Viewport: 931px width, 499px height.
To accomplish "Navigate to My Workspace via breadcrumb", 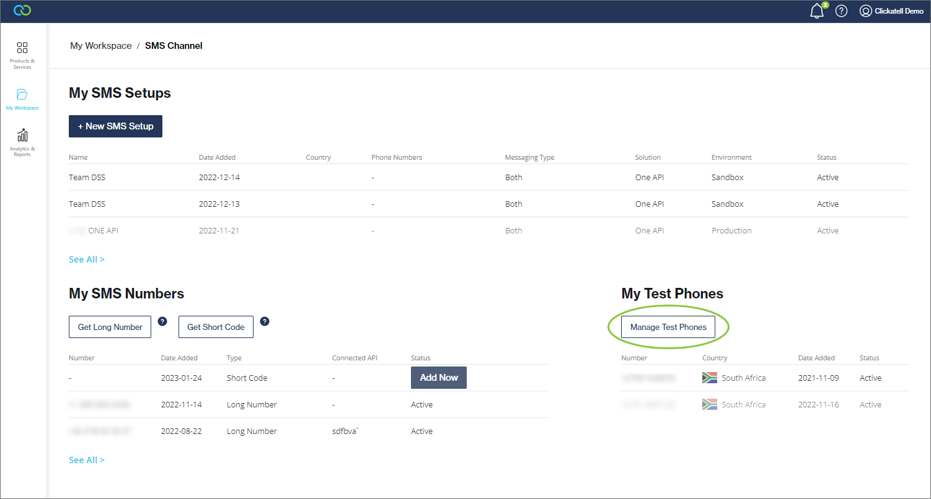I will click(x=100, y=45).
